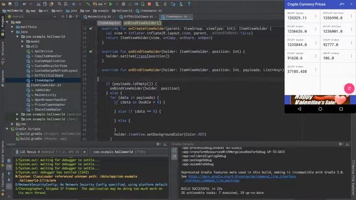
Task: Click the Open folder toolbar icon
Action: [x=4, y=4]
